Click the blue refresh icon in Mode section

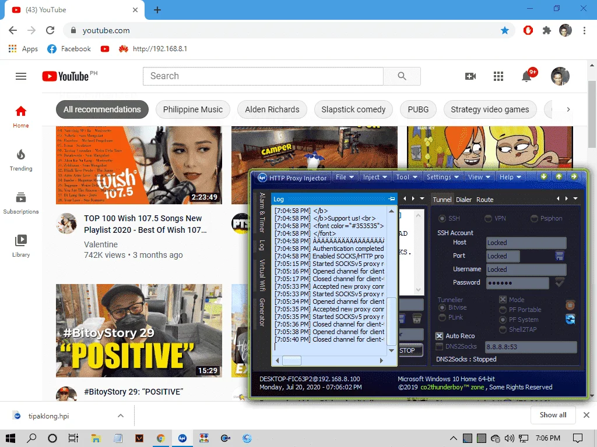tap(570, 320)
